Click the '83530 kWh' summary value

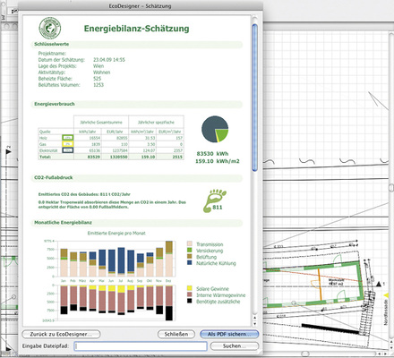click(x=212, y=154)
